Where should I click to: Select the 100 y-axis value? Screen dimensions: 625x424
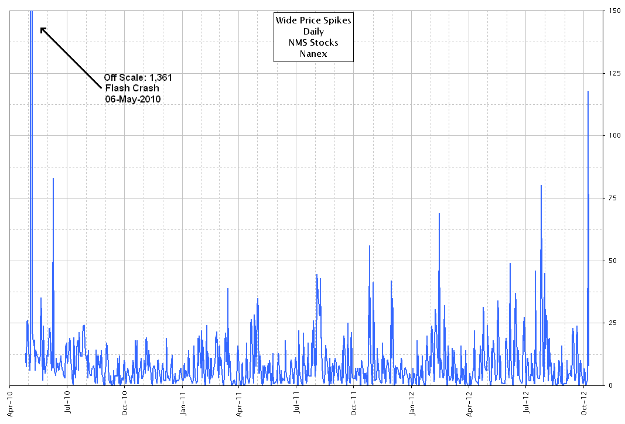click(614, 135)
